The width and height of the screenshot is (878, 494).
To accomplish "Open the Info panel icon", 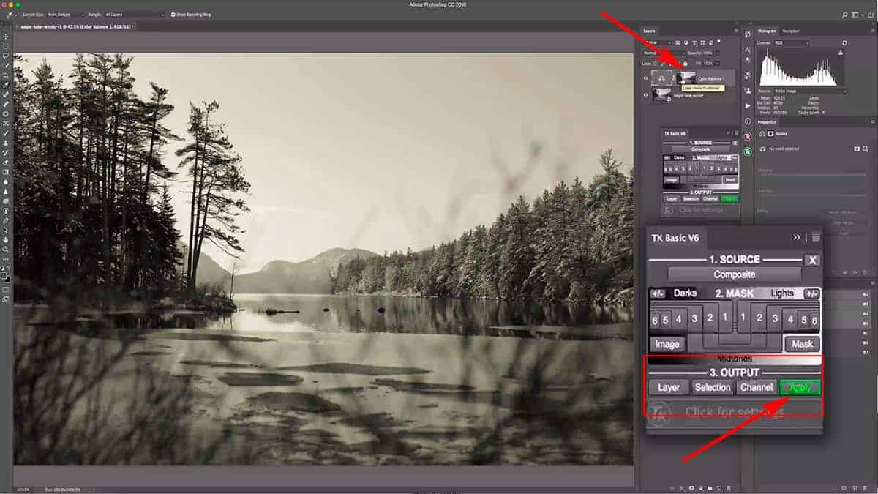I will (x=748, y=121).
